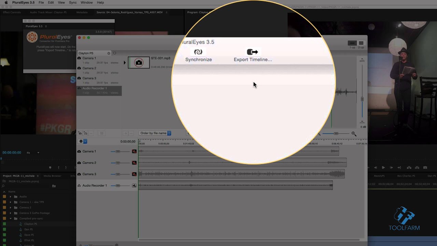Click the Play button in Program monitor
Viewport: 437px width, 246px height.
(x=383, y=167)
